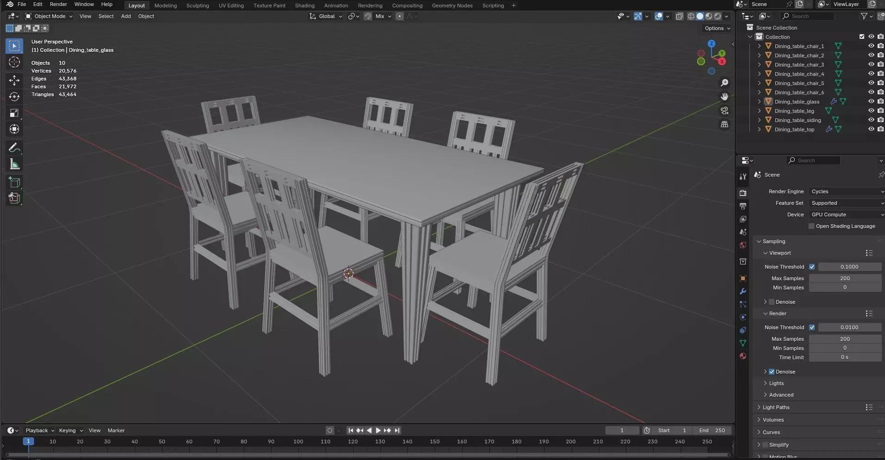
Task: Toggle camera view icon in viewport
Action: click(x=724, y=110)
